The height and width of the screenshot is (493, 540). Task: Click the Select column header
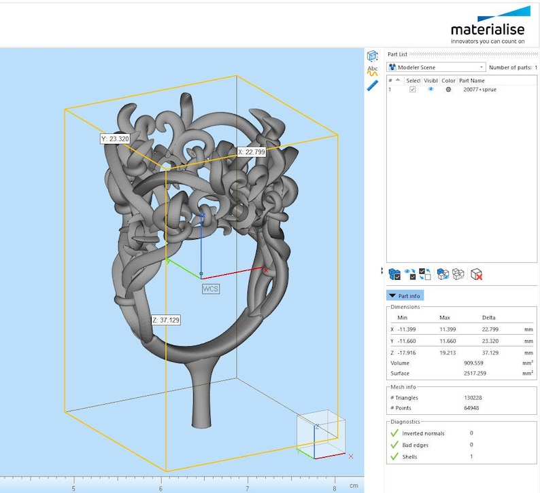pyautogui.click(x=413, y=80)
